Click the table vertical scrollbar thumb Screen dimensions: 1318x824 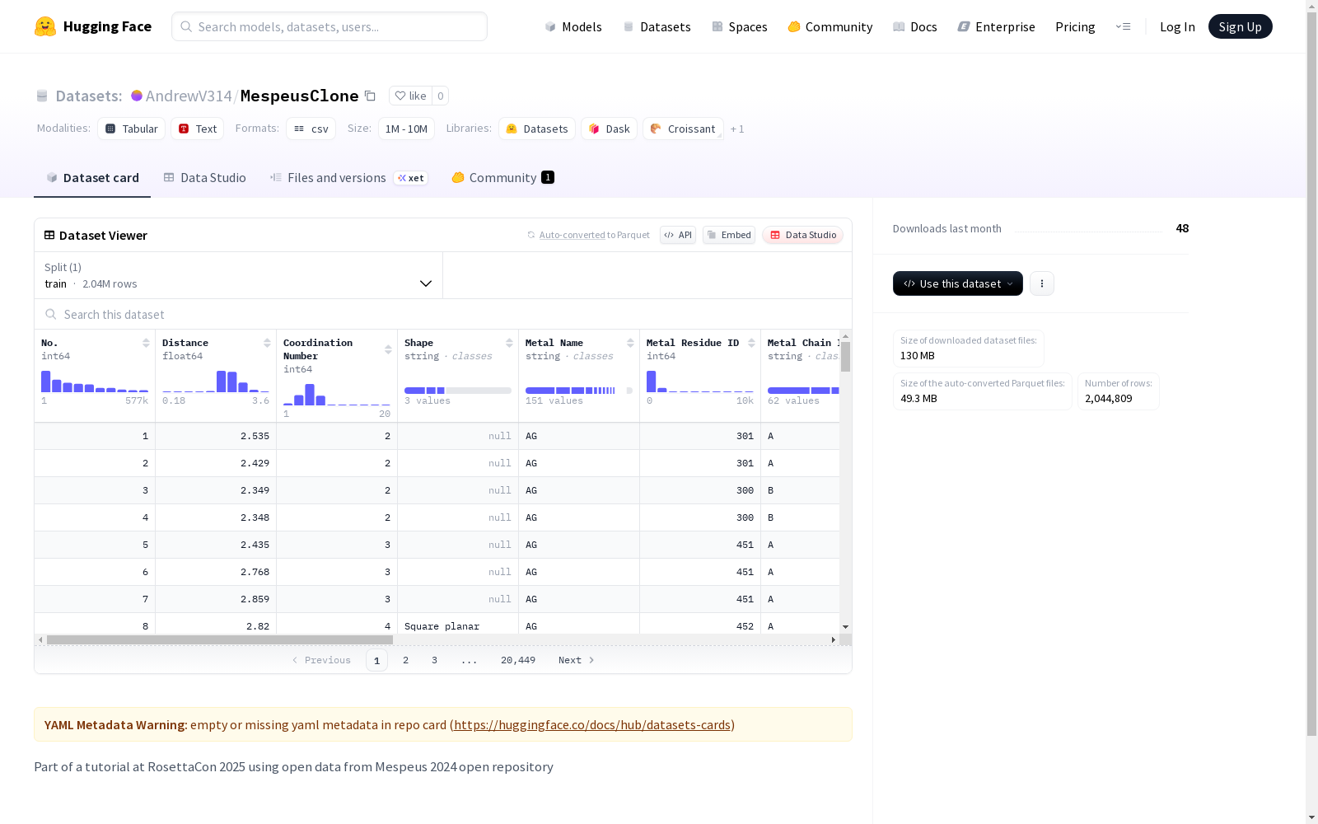pyautogui.click(x=845, y=357)
